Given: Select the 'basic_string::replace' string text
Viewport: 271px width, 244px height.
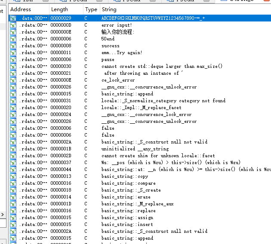Looking at the screenshot, I should pos(129,210).
